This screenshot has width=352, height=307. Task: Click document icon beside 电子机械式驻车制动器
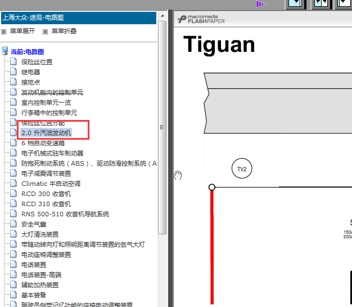[13, 153]
